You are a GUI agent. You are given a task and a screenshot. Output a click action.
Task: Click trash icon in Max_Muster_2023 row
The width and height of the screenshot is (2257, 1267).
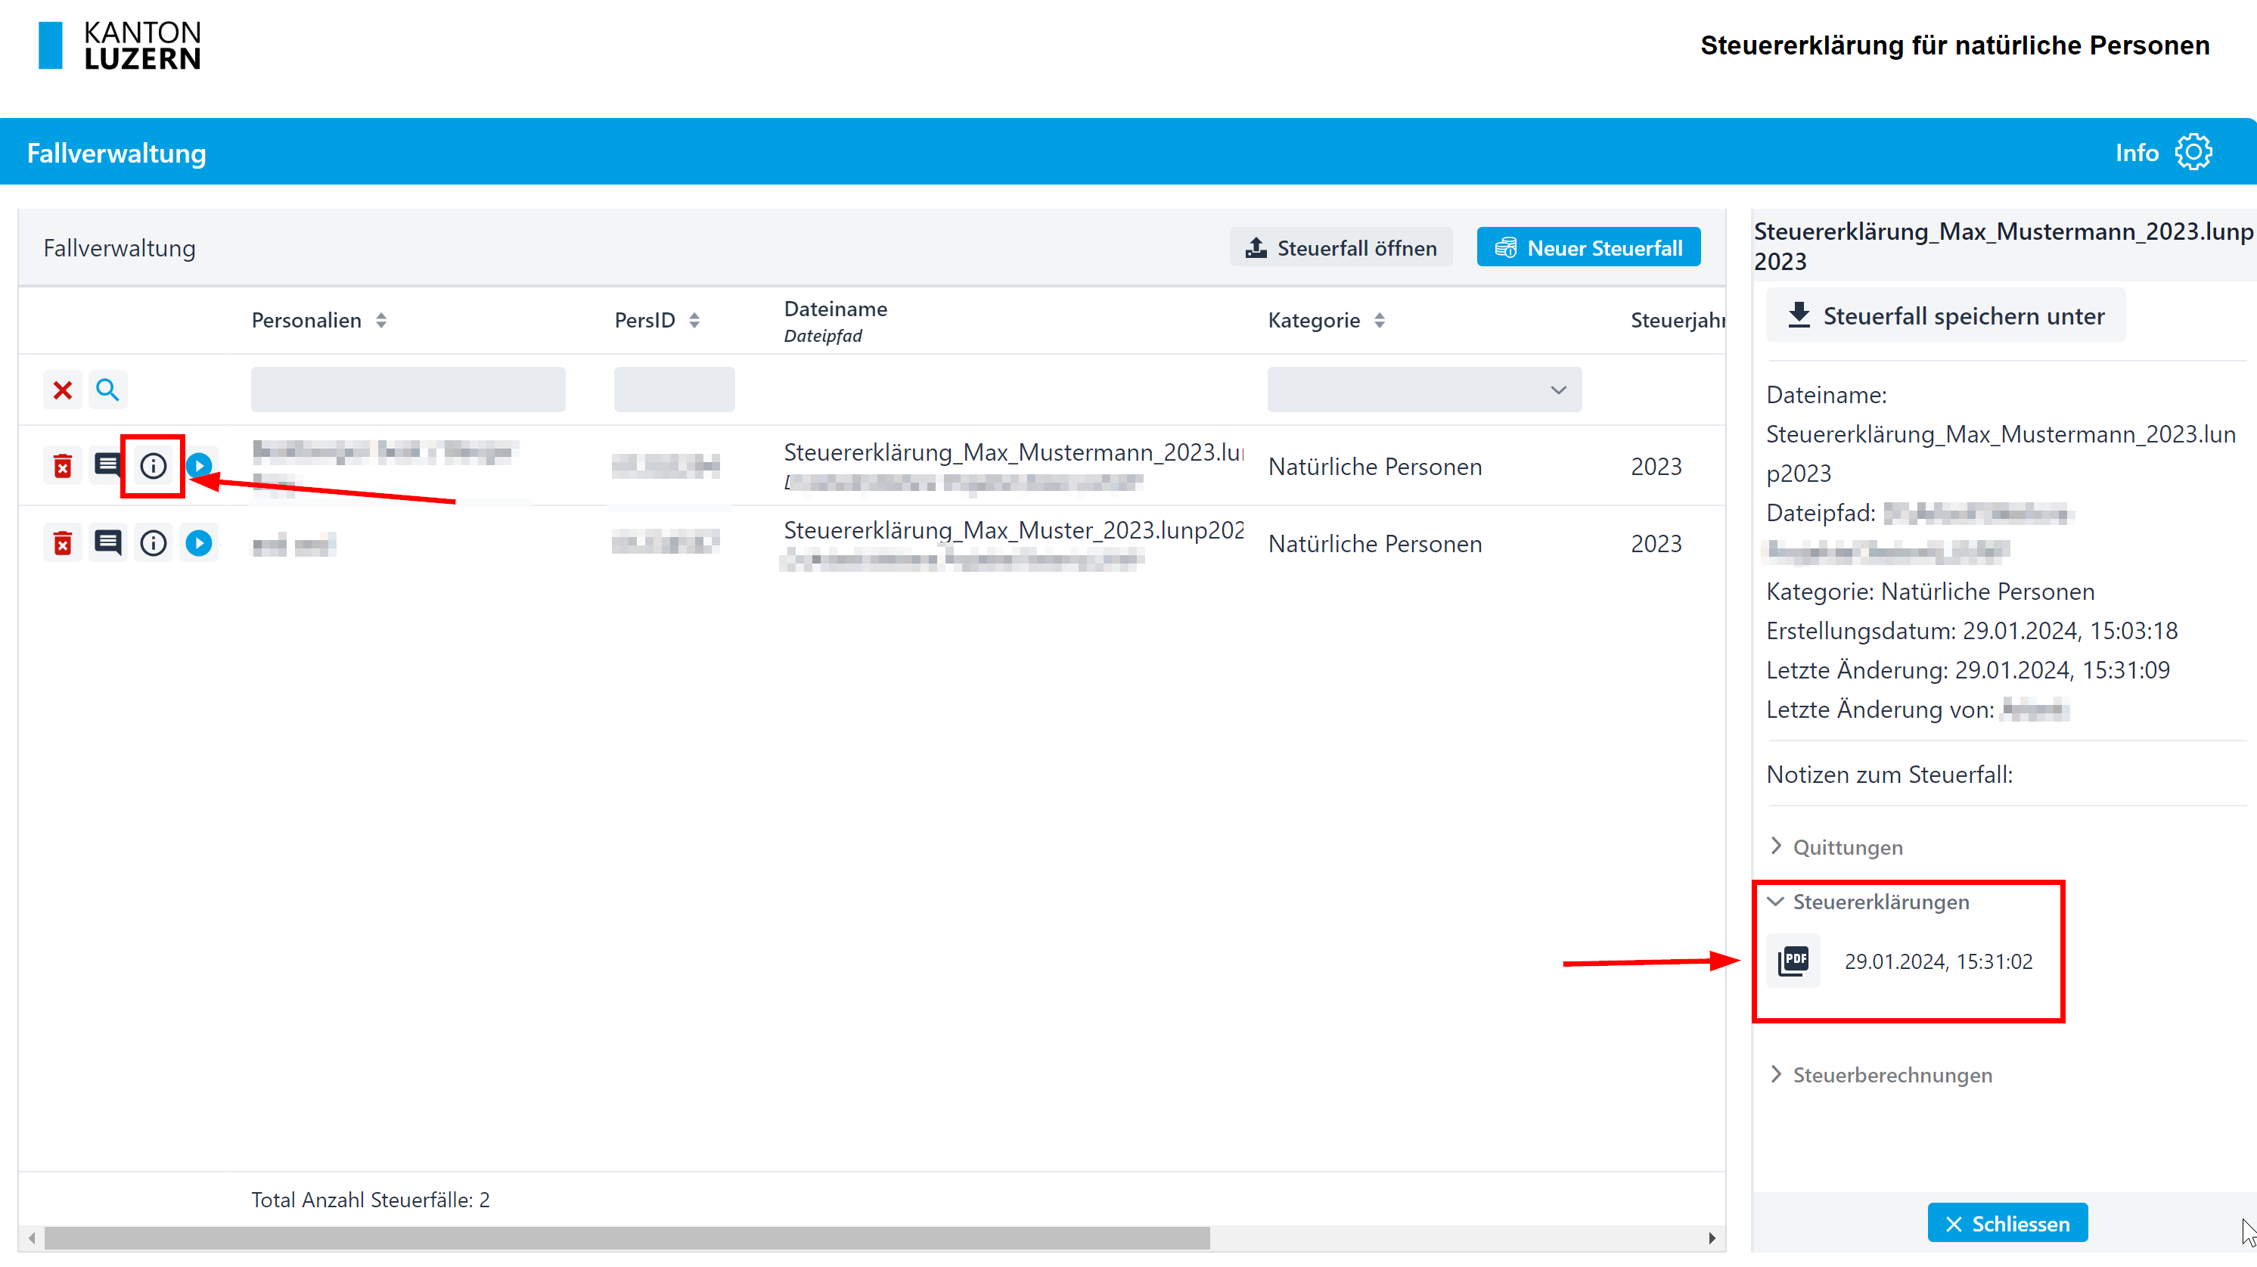click(x=62, y=543)
